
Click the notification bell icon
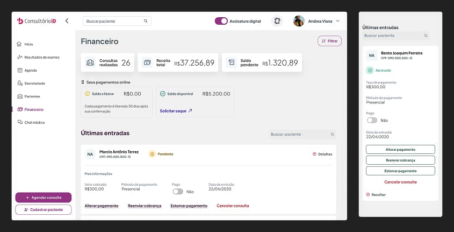tap(277, 21)
